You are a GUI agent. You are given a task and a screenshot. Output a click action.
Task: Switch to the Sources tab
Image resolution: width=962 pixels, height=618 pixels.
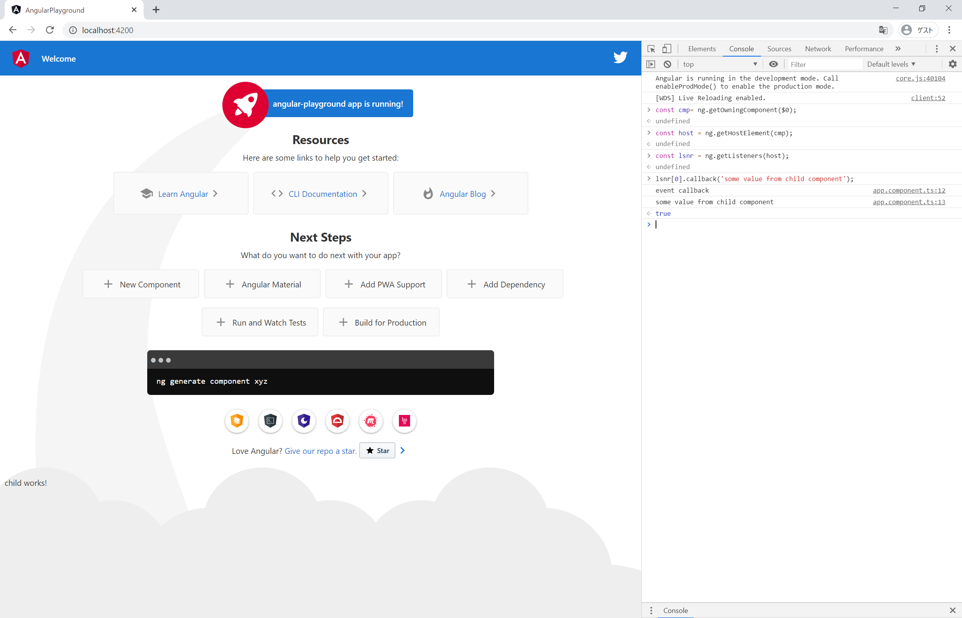click(779, 49)
